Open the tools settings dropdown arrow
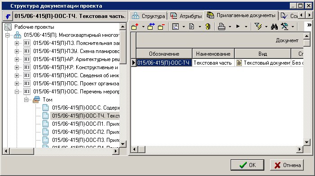The height and width of the screenshot is (176, 315). 293,26
